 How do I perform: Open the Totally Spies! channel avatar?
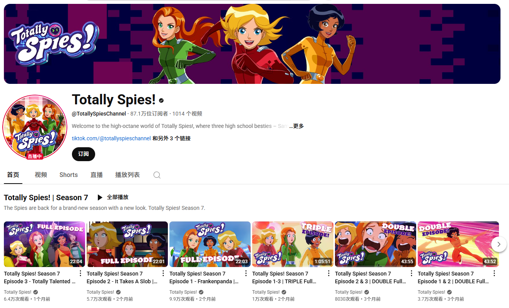(35, 127)
